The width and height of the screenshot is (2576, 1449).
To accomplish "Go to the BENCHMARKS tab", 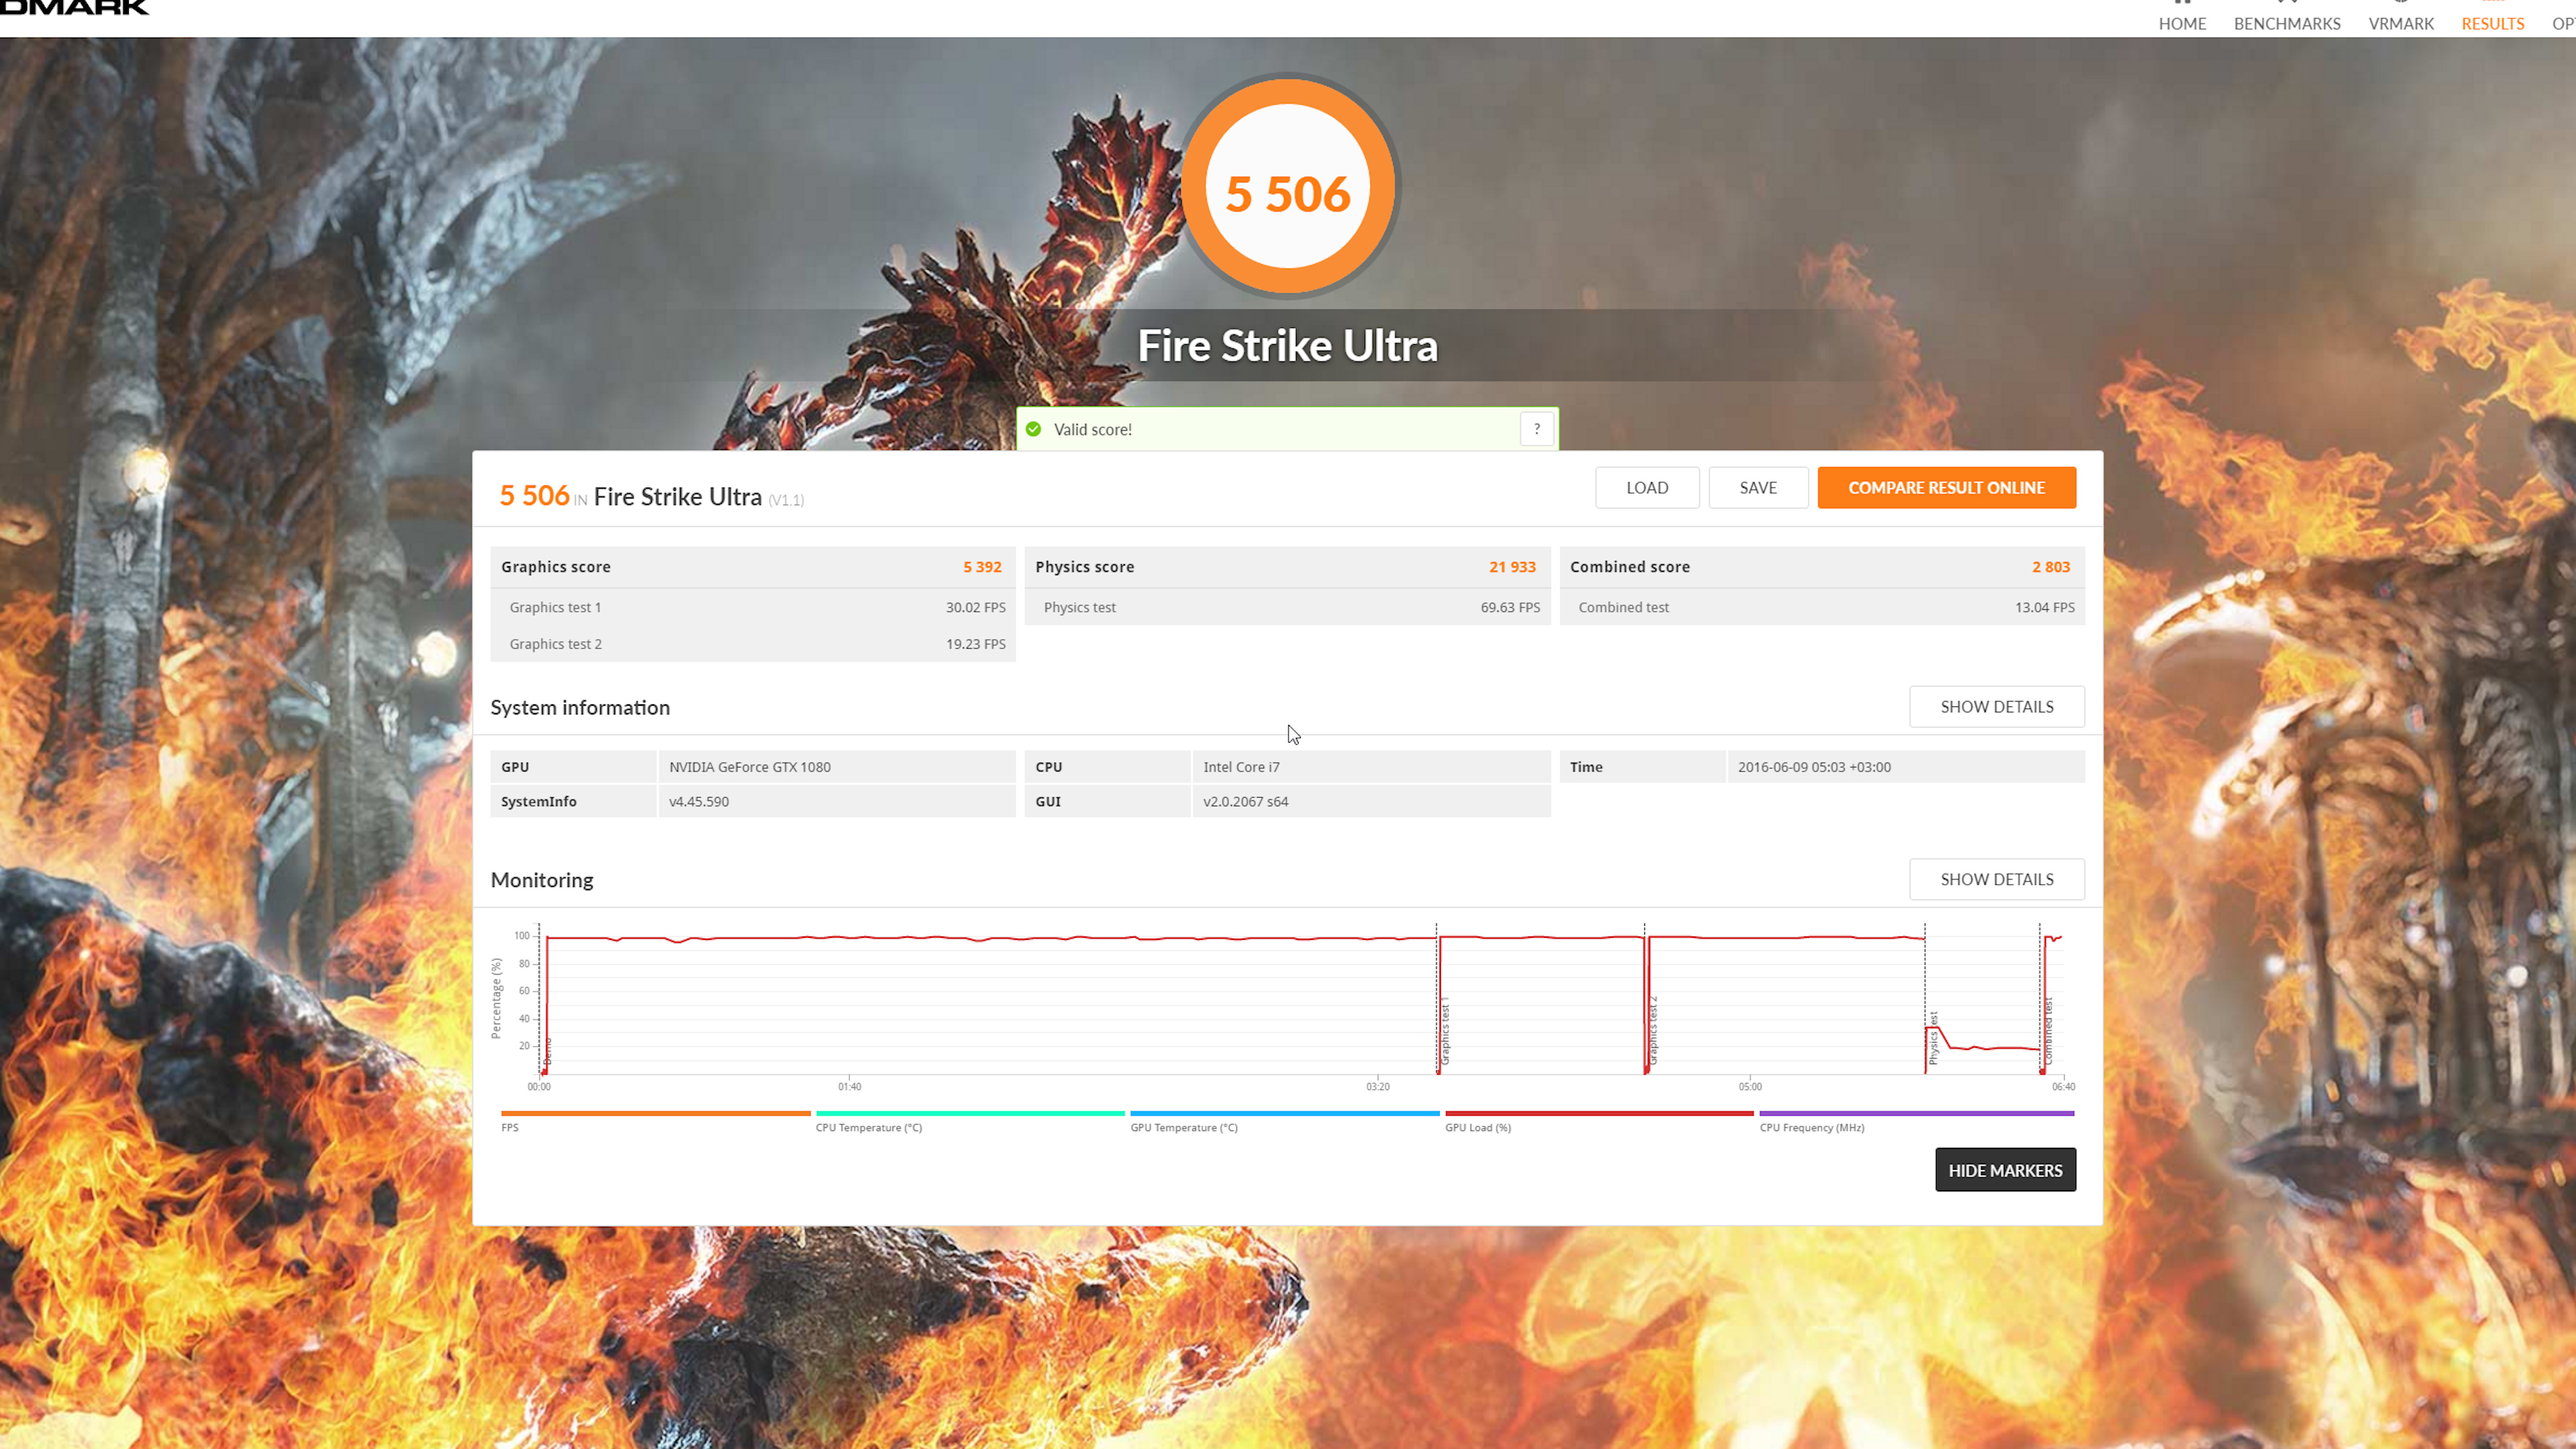I will click(x=2287, y=23).
